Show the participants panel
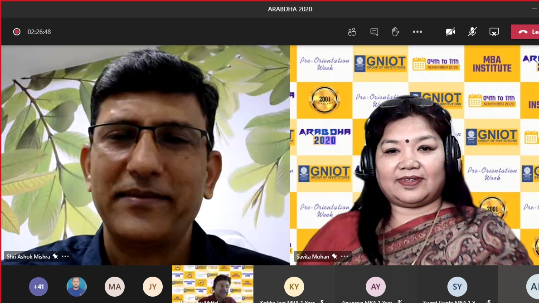This screenshot has width=539, height=303. [352, 32]
